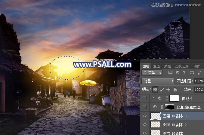Click the type layer filter icon

click(x=184, y=73)
